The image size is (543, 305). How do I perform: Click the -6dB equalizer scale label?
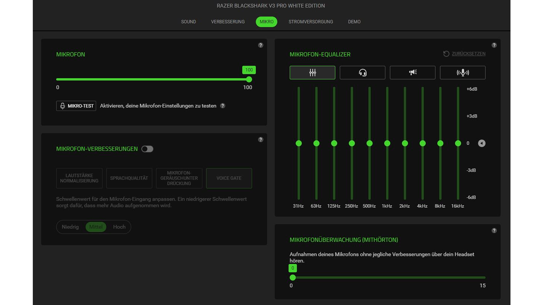pos(471,197)
